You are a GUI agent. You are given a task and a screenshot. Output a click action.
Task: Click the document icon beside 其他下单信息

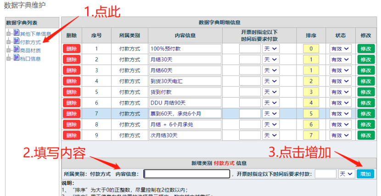(16, 33)
